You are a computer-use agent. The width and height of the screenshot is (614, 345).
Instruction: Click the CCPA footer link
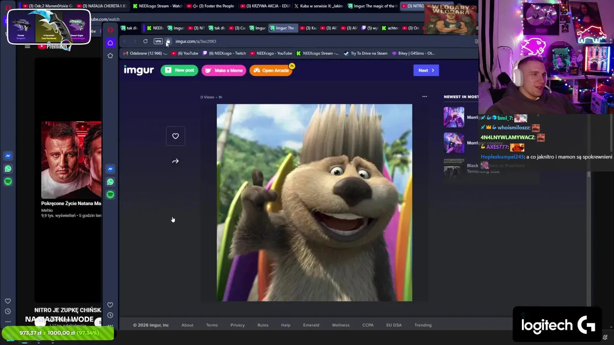pyautogui.click(x=368, y=325)
